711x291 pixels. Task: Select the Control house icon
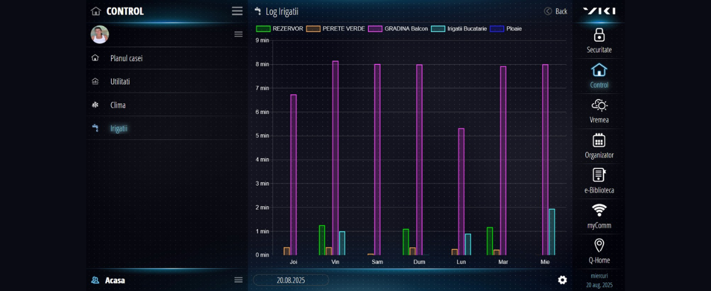[599, 70]
